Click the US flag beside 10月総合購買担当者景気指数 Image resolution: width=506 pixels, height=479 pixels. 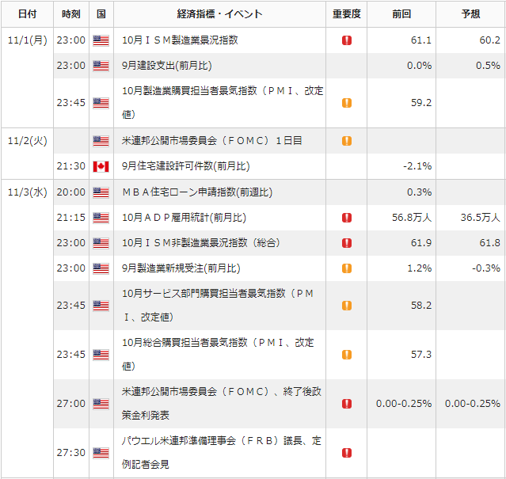click(x=101, y=355)
